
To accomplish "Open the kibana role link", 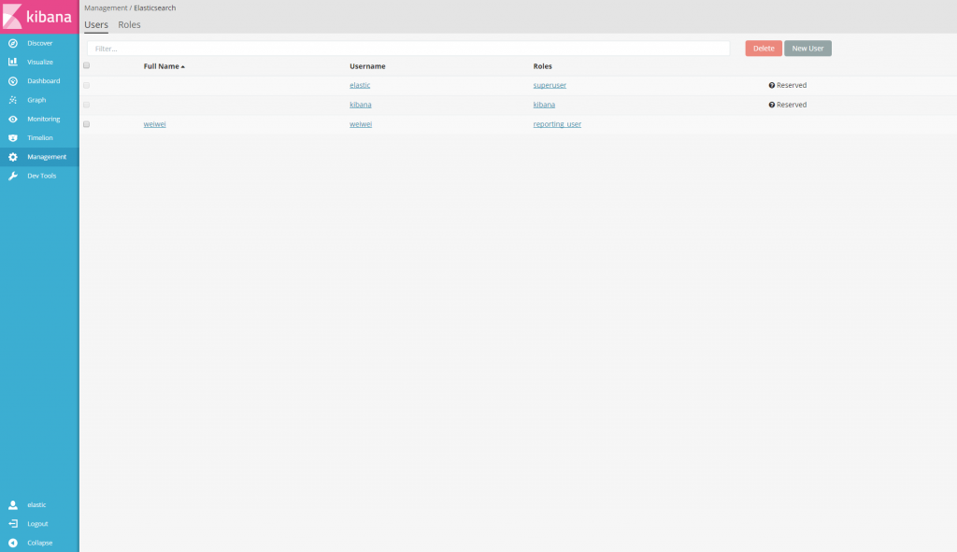I will [544, 105].
